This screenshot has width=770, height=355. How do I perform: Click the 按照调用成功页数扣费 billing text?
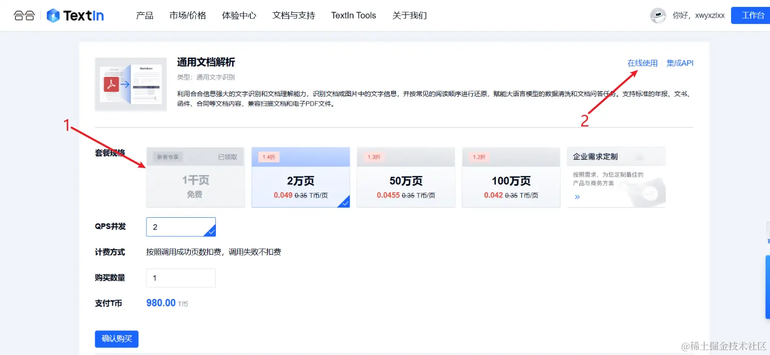coord(214,252)
